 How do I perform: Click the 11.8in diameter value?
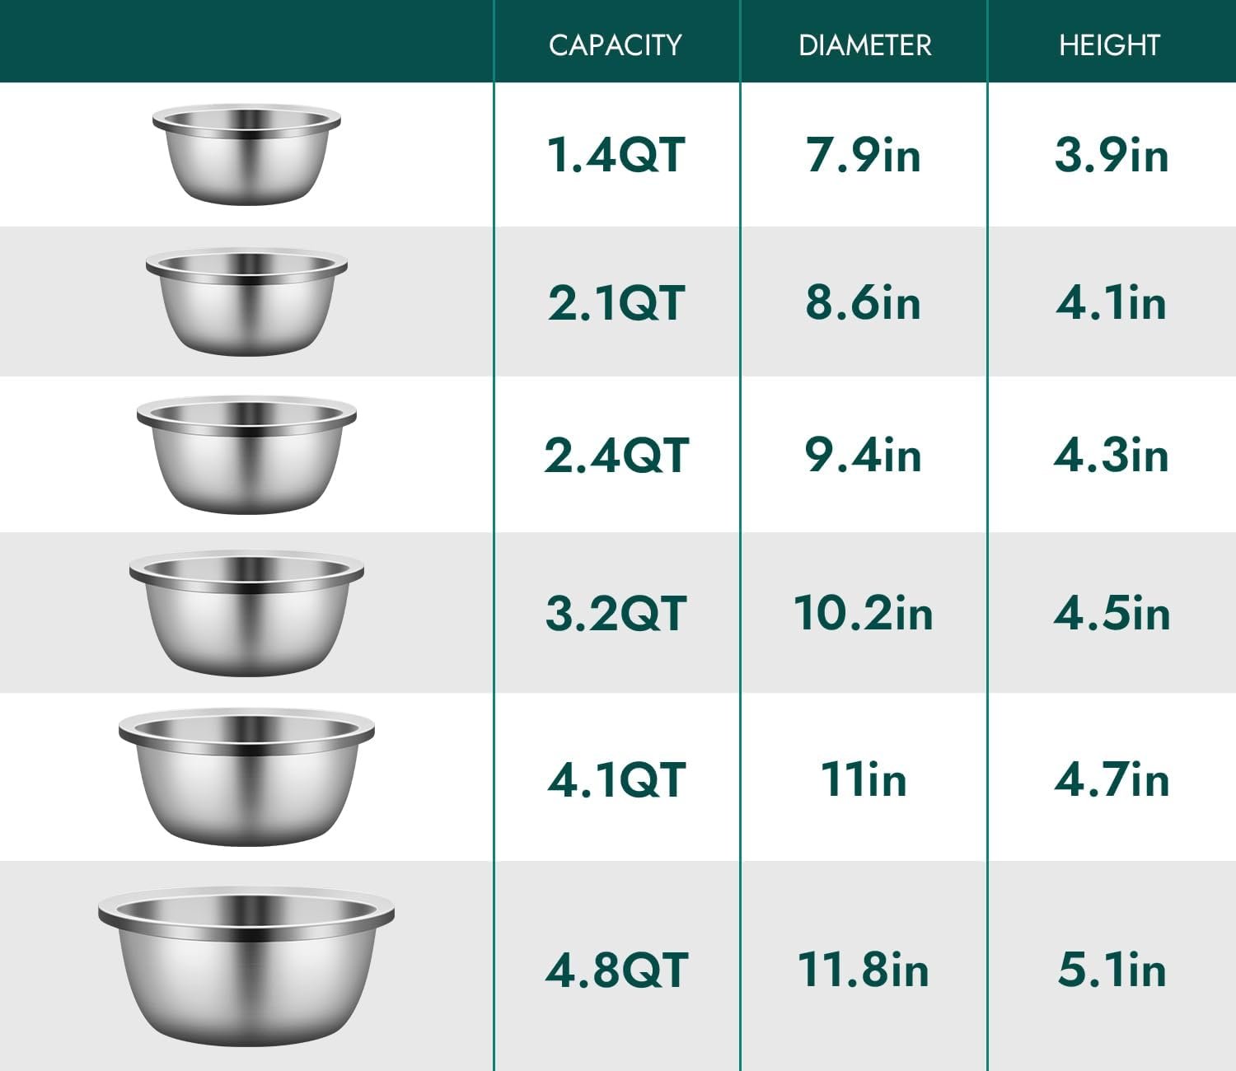tap(864, 970)
